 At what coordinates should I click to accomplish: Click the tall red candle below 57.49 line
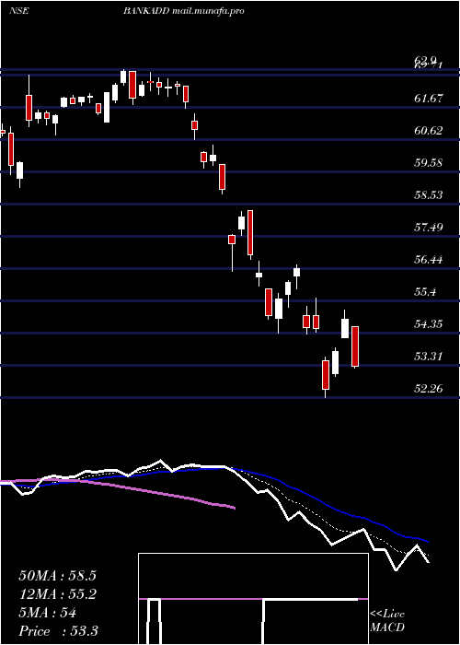pyautogui.click(x=249, y=232)
